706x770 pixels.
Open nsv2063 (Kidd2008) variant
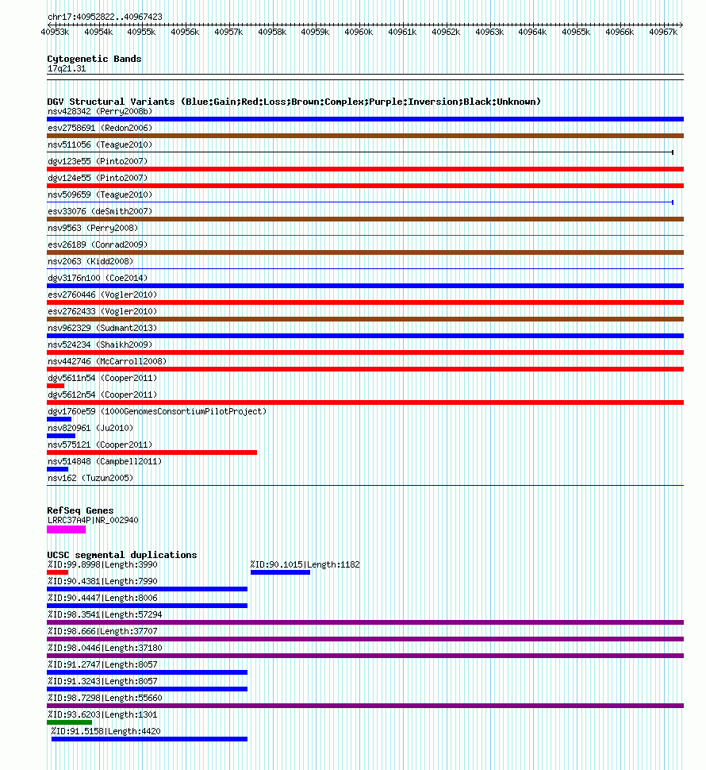tap(90, 262)
